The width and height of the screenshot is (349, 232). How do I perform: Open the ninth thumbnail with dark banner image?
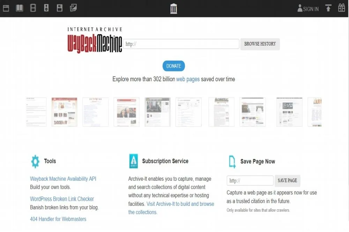click(x=289, y=112)
